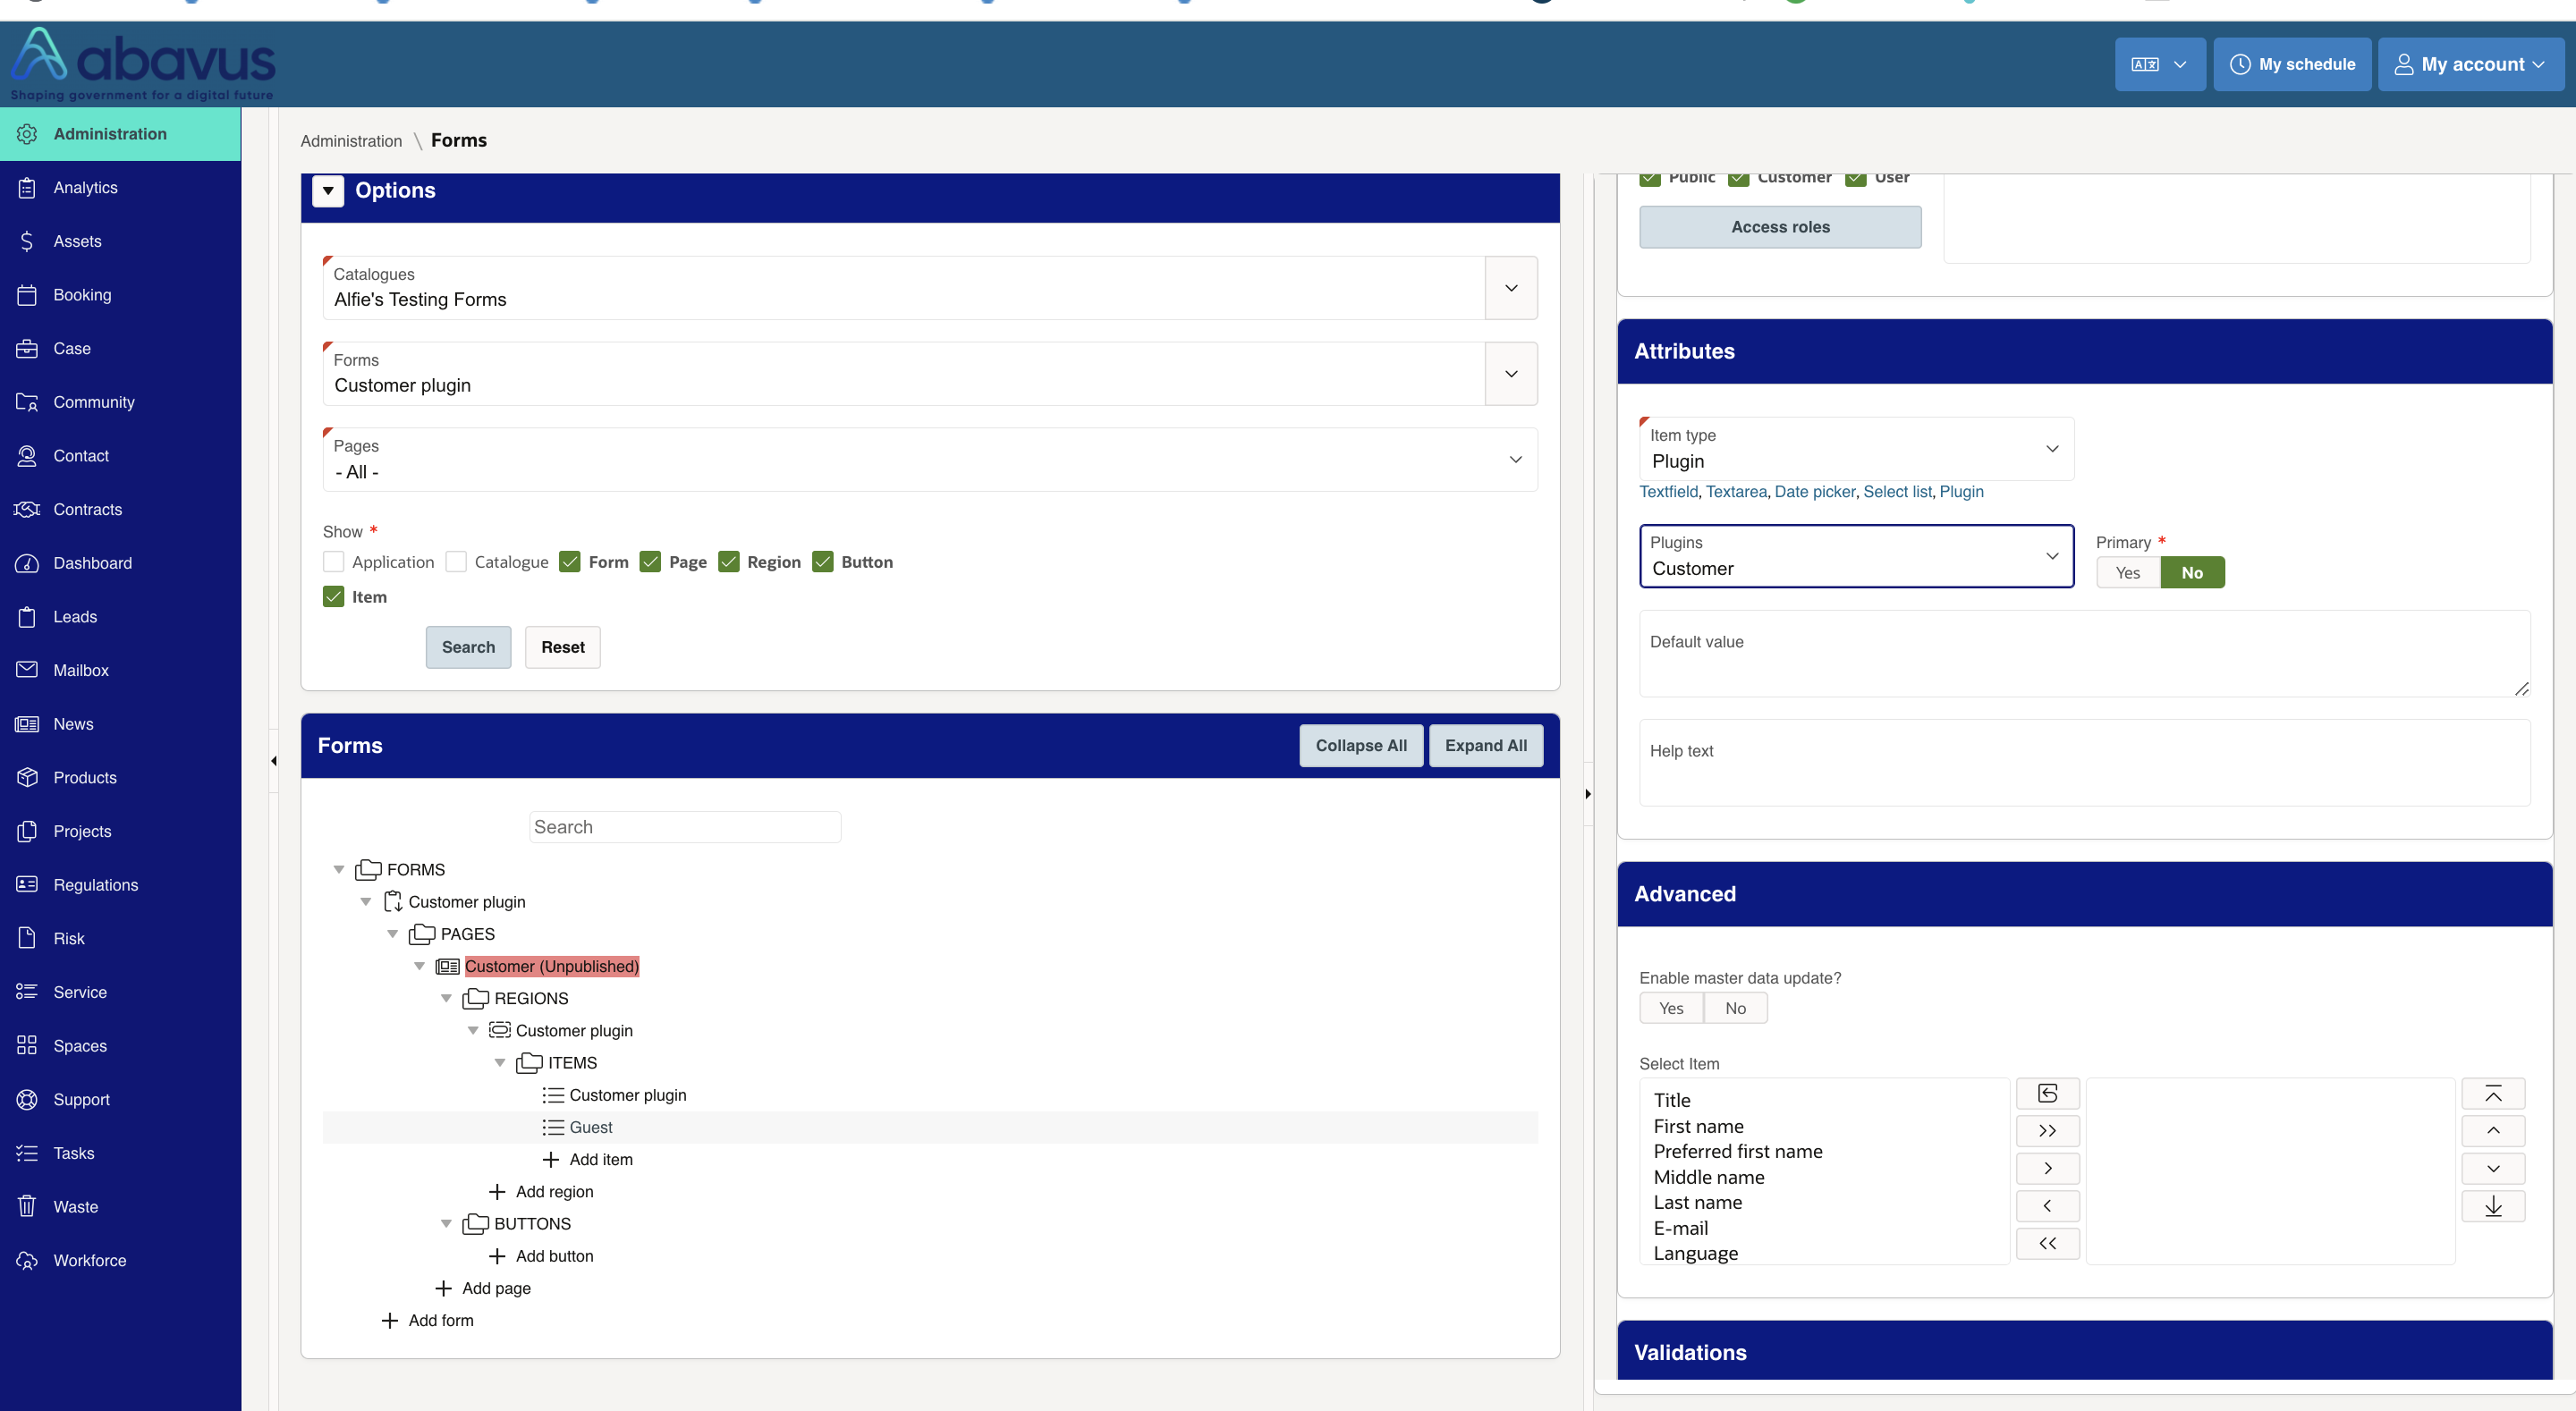The width and height of the screenshot is (2576, 1411).
Task: Click the Dashboard gauge icon
Action: [x=27, y=563]
